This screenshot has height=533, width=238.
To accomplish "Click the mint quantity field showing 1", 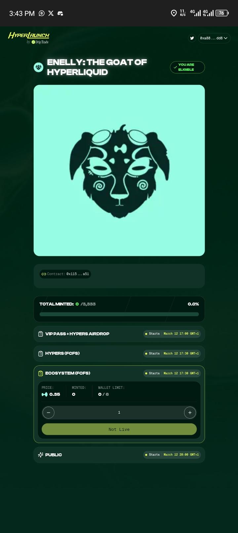I will point(119,412).
